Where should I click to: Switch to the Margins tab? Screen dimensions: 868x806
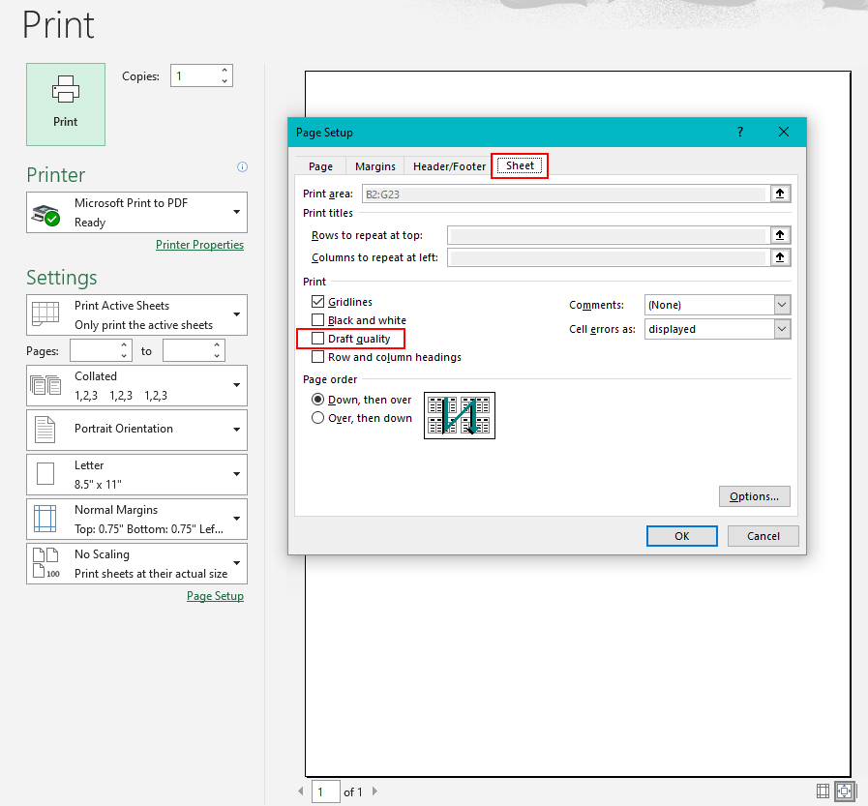point(374,165)
